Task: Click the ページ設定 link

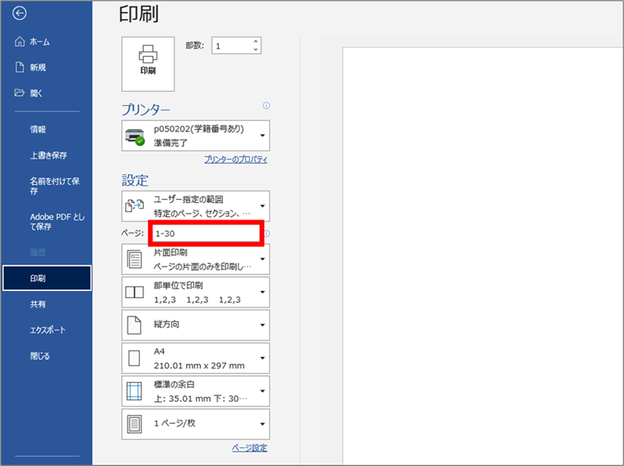Action: tap(249, 448)
